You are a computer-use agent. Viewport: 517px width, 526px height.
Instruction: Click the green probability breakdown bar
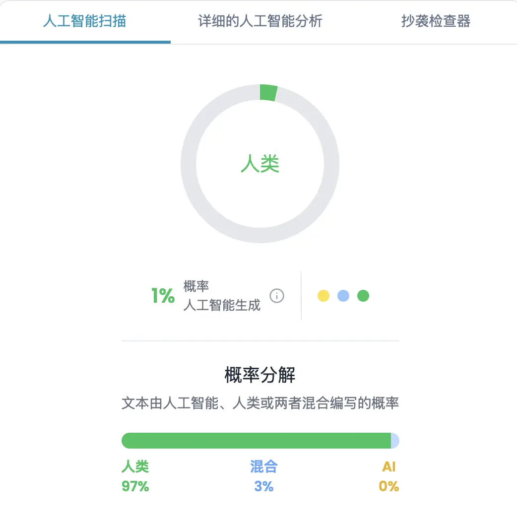[256, 440]
